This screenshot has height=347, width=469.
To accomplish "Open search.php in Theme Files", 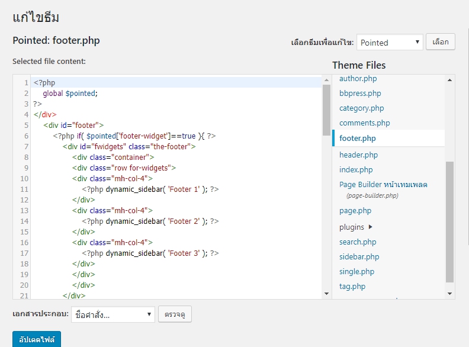I will [x=358, y=242].
